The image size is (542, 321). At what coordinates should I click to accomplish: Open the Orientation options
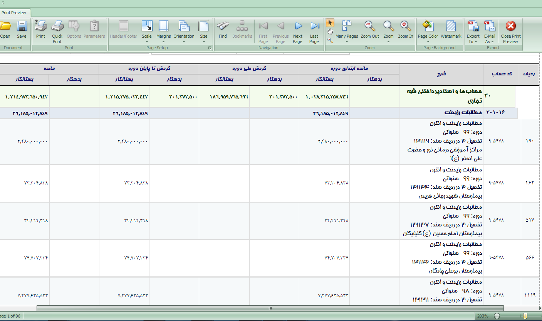184,32
